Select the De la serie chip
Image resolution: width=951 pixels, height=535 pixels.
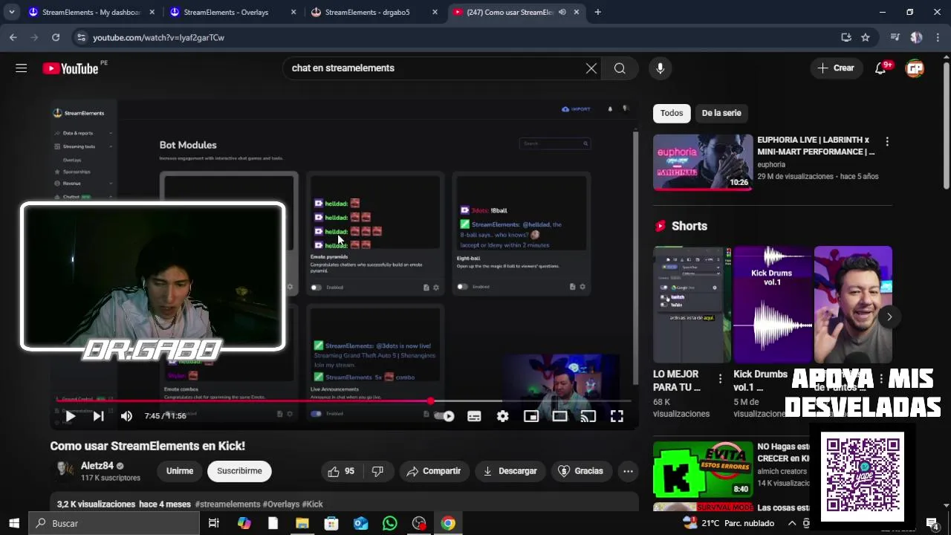pyautogui.click(x=721, y=113)
